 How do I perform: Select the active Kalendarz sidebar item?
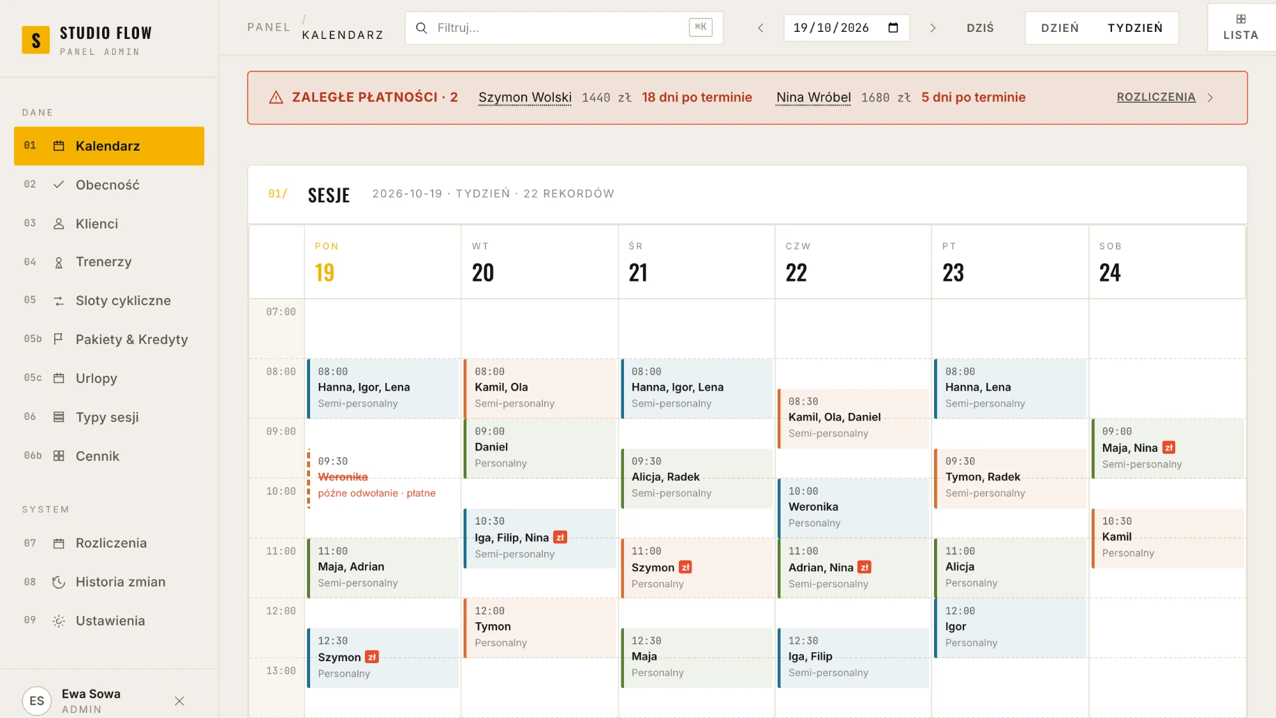point(109,146)
